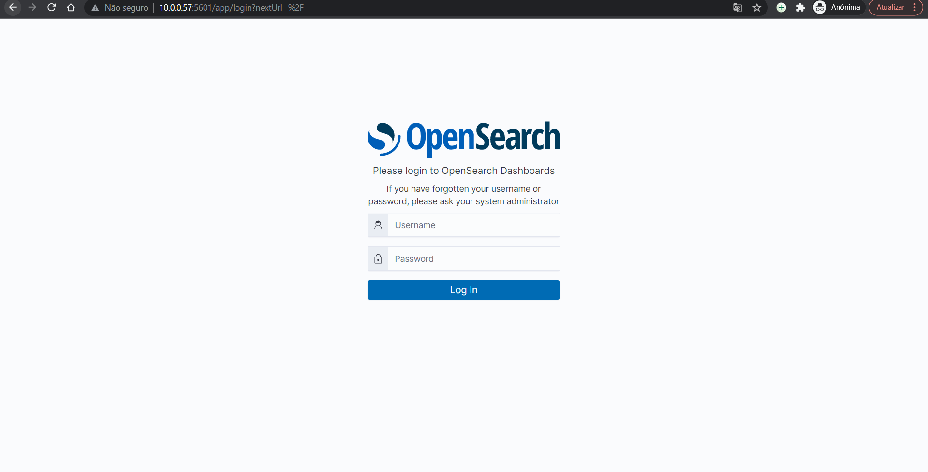Click the lock icon beside Password
Image resolution: width=928 pixels, height=472 pixels.
click(x=378, y=259)
